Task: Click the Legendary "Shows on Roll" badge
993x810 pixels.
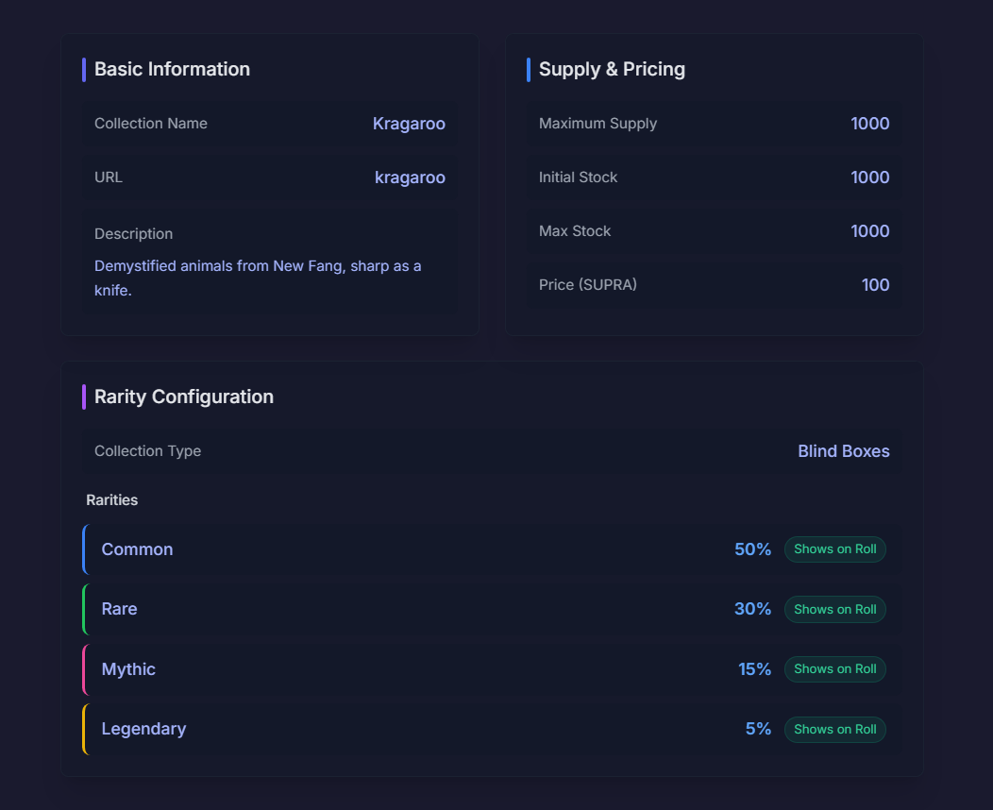Action: [x=834, y=729]
